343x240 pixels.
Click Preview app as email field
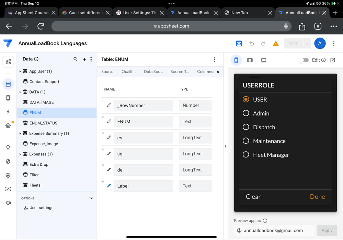point(274,230)
